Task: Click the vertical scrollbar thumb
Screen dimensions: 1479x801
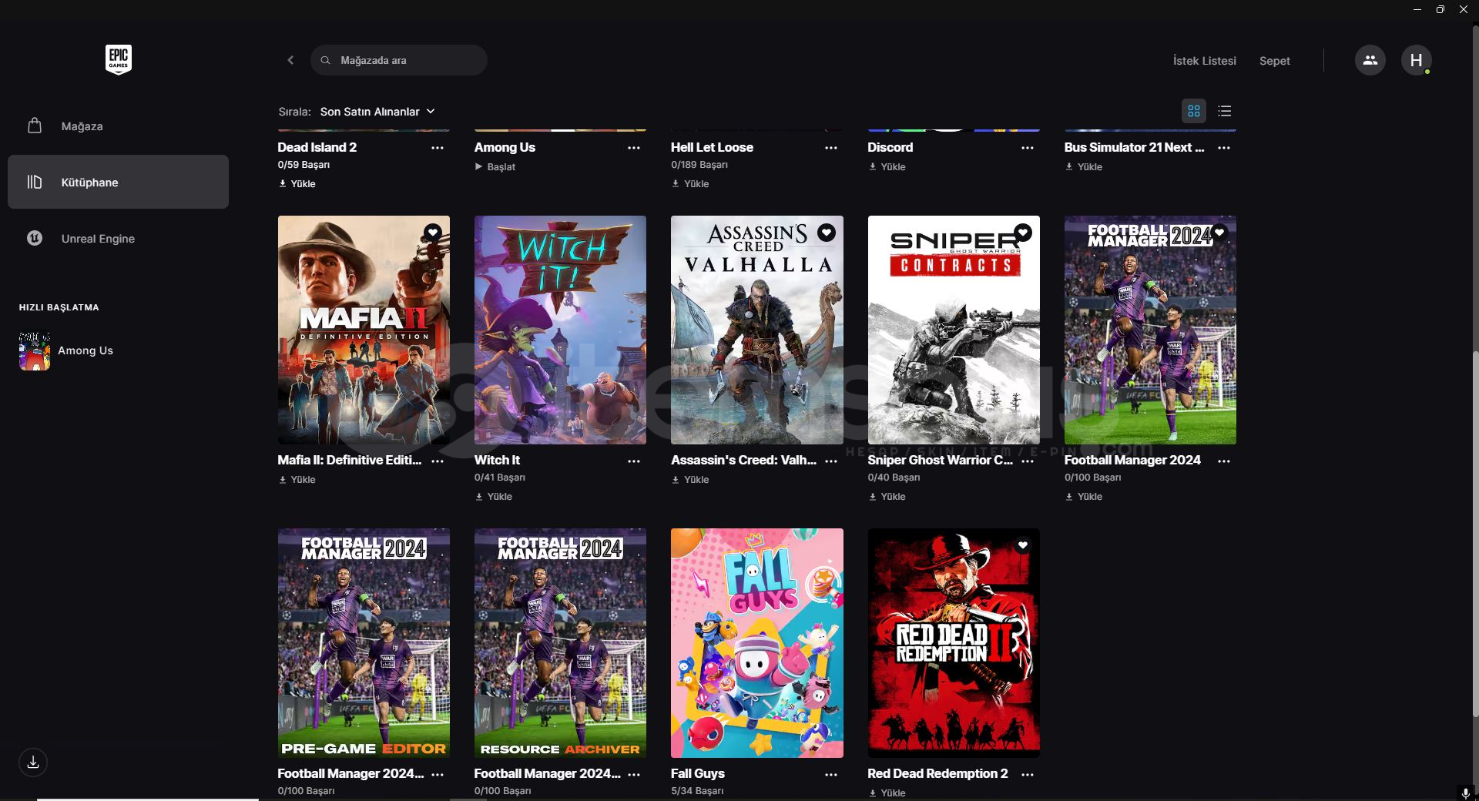Action: (x=1475, y=533)
